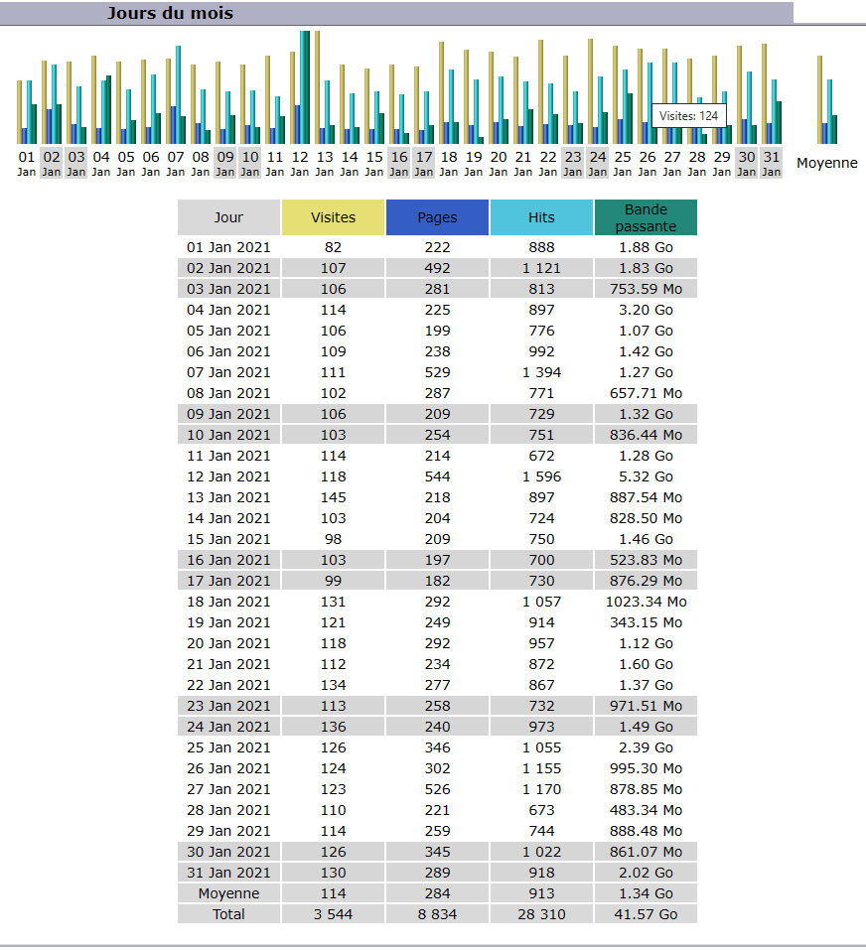Click the hits value 1 170 for 27 Jan
The width and height of the screenshot is (866, 950).
pyautogui.click(x=541, y=789)
